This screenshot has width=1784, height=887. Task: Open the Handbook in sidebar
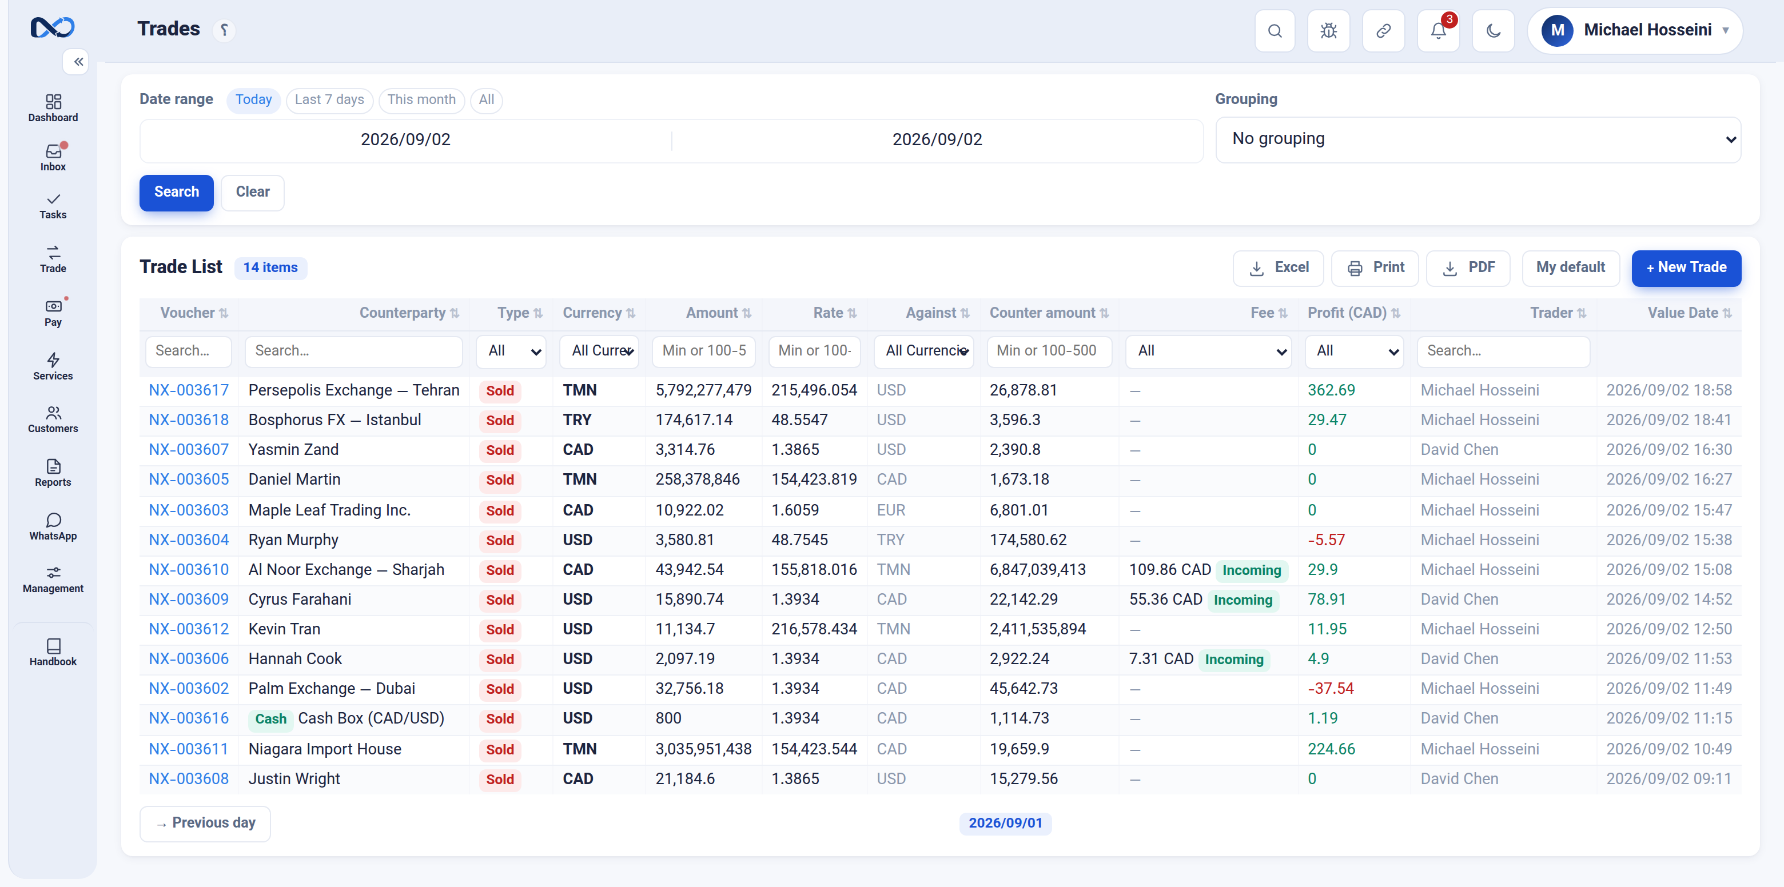53,652
